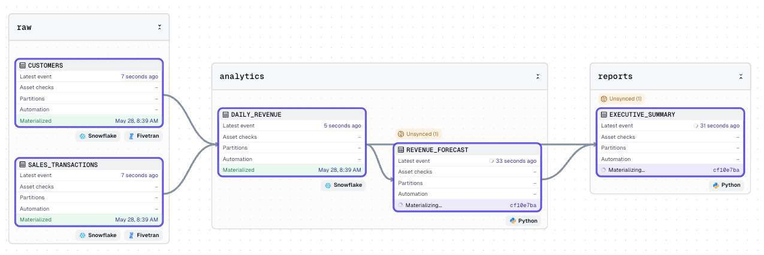Image resolution: width=764 pixels, height=255 pixels.
Task: Click Snowflake tag under DAILY_REVENUE
Action: click(x=343, y=185)
